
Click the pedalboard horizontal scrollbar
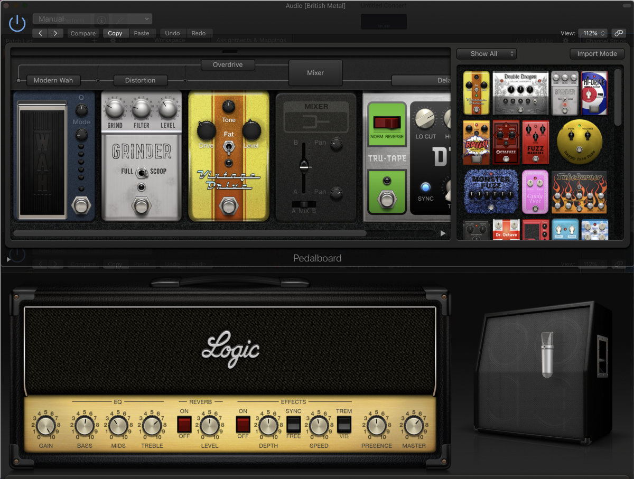pyautogui.click(x=190, y=233)
